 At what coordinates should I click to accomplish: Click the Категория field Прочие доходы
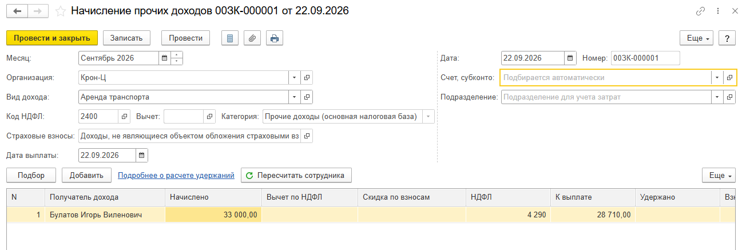[x=342, y=116]
